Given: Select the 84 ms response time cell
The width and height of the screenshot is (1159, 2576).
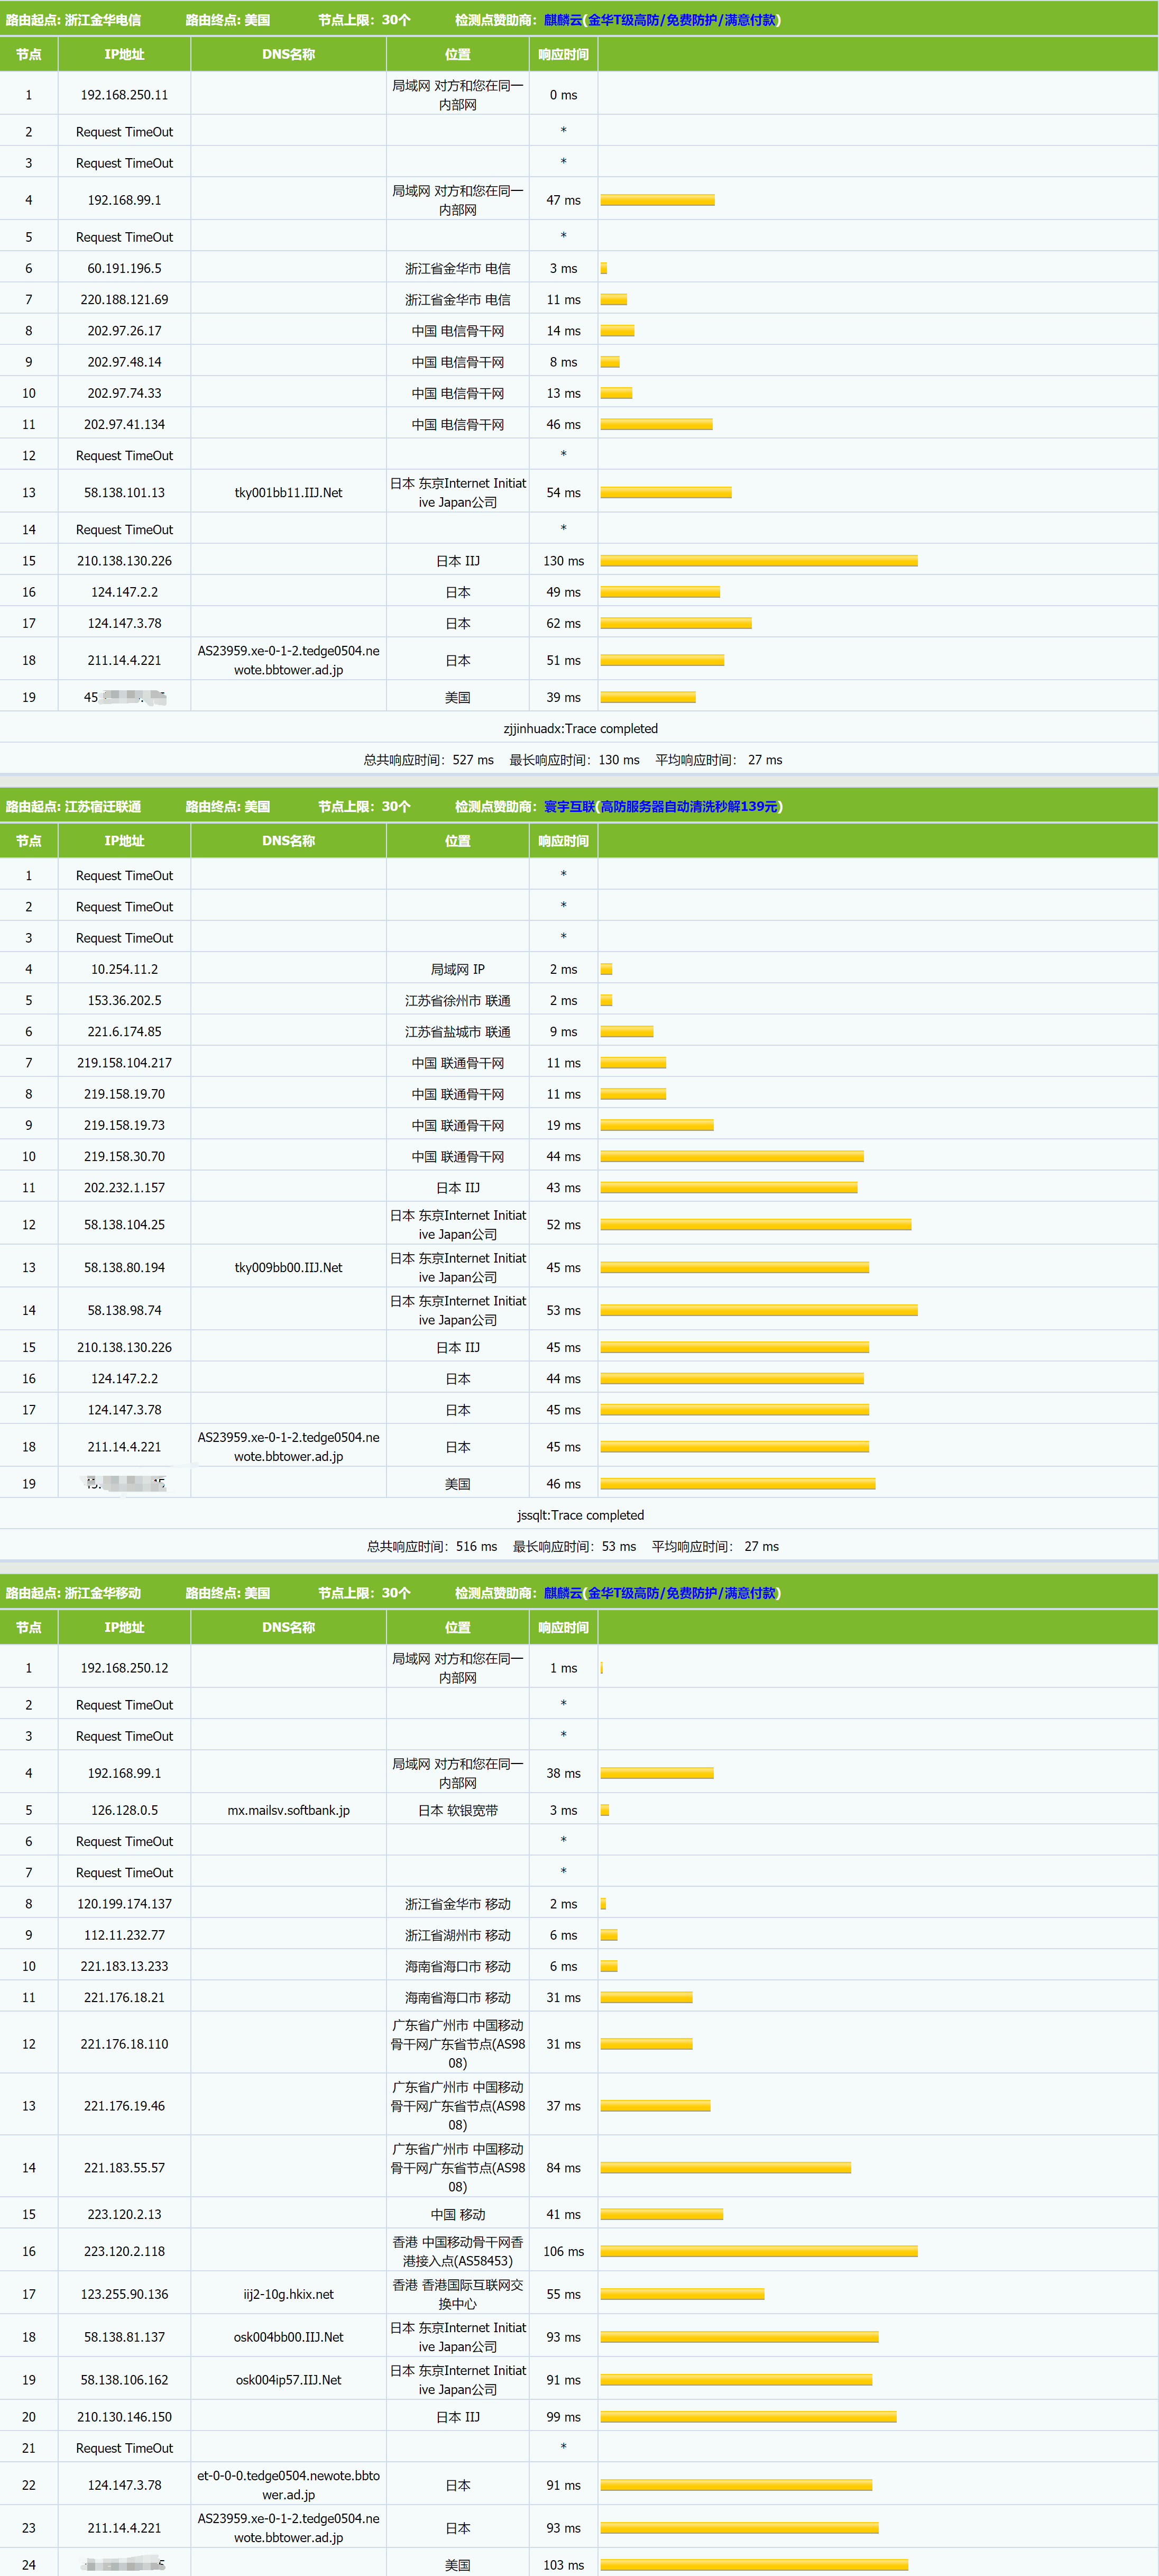Looking at the screenshot, I should click(x=563, y=2168).
